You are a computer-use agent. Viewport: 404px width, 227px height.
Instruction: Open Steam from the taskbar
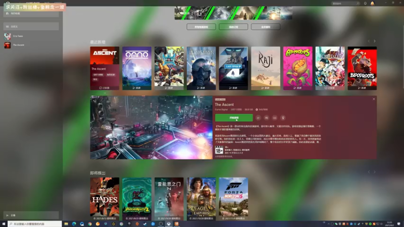pyautogui.click(x=145, y=224)
